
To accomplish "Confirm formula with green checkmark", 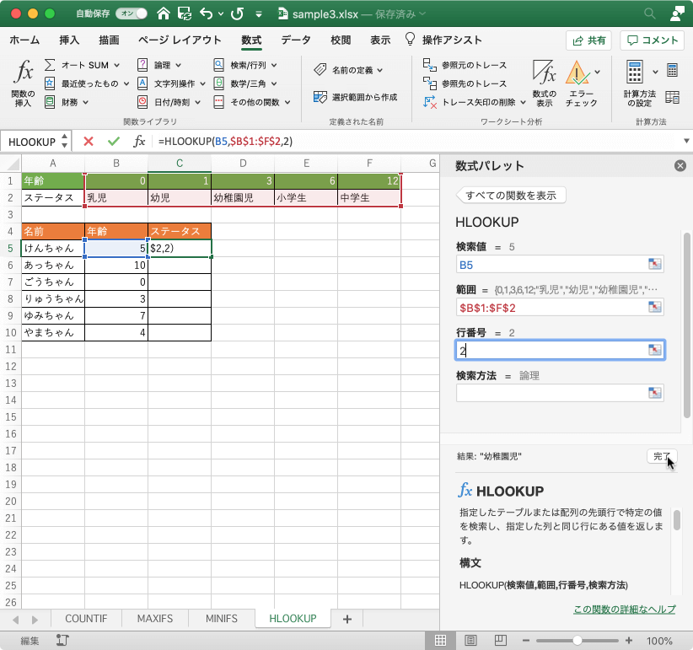I will (x=114, y=142).
